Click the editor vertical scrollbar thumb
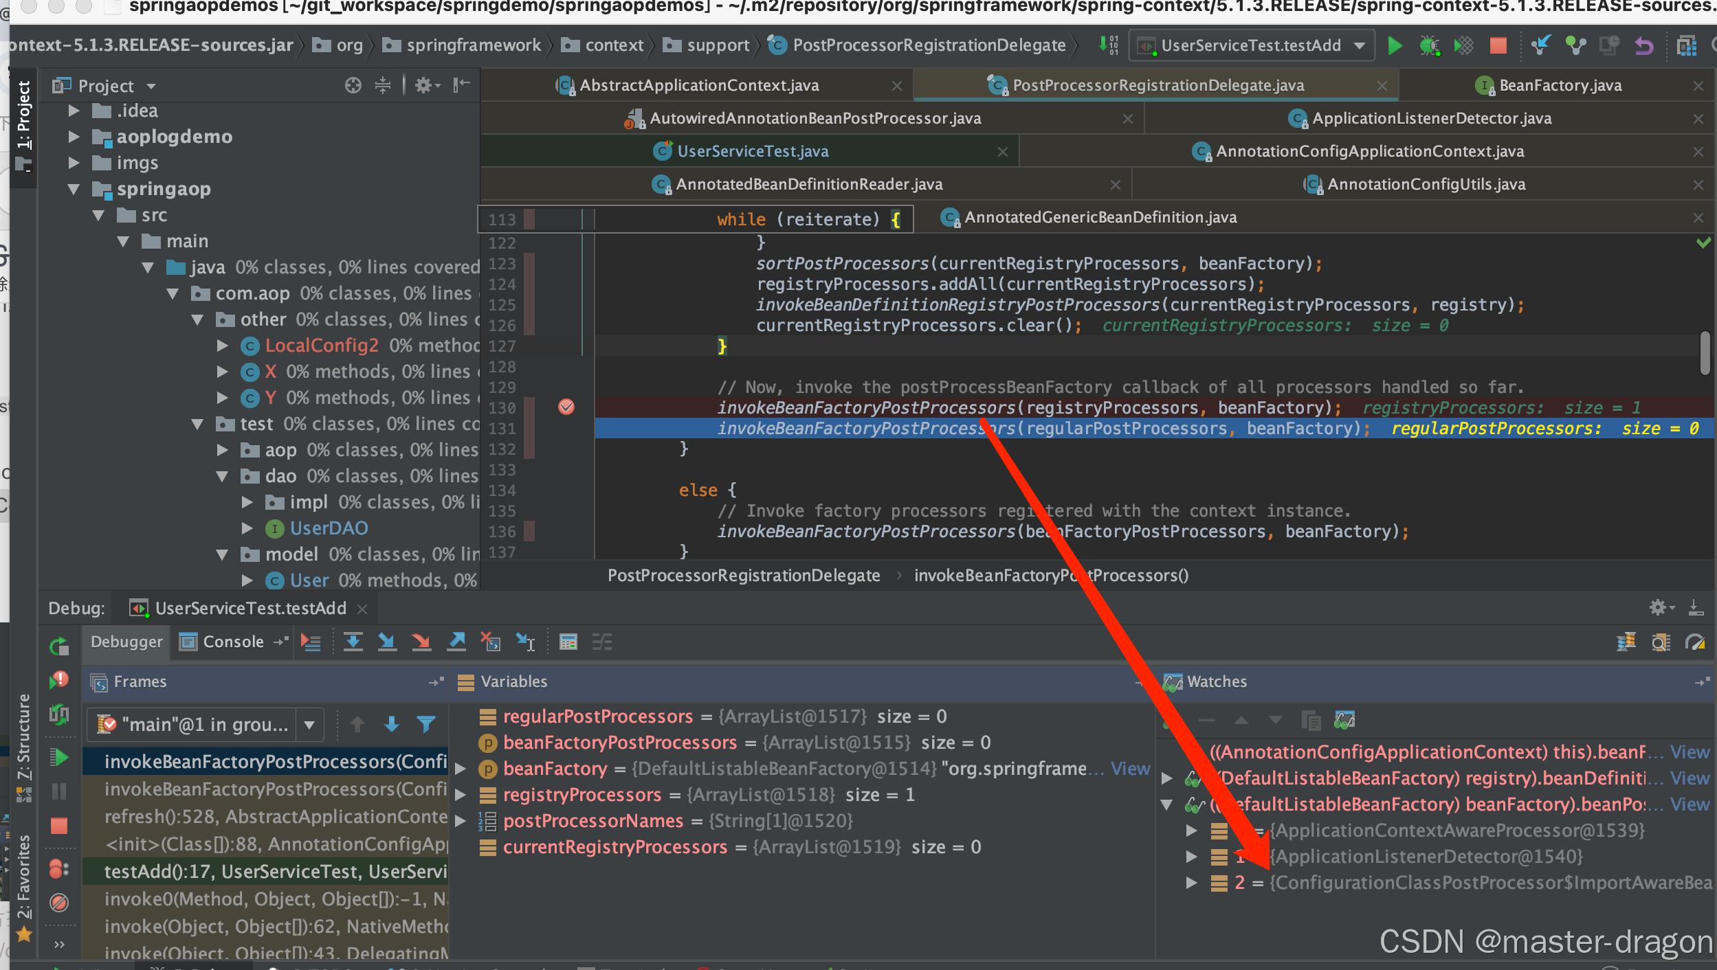 tap(1705, 352)
